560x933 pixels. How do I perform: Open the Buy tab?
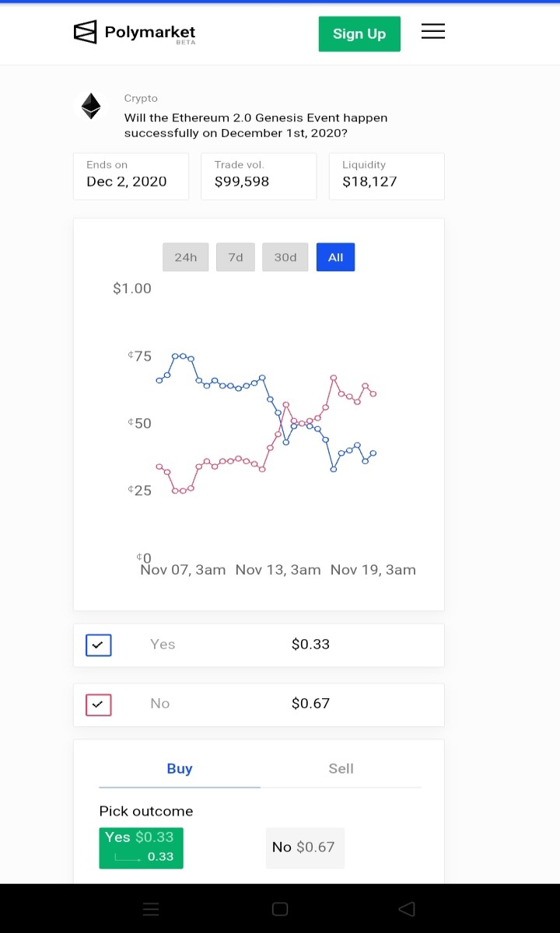(x=180, y=769)
